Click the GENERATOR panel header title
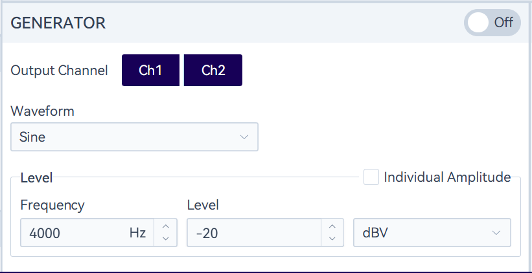Screen dimensions: 532x273 58,23
